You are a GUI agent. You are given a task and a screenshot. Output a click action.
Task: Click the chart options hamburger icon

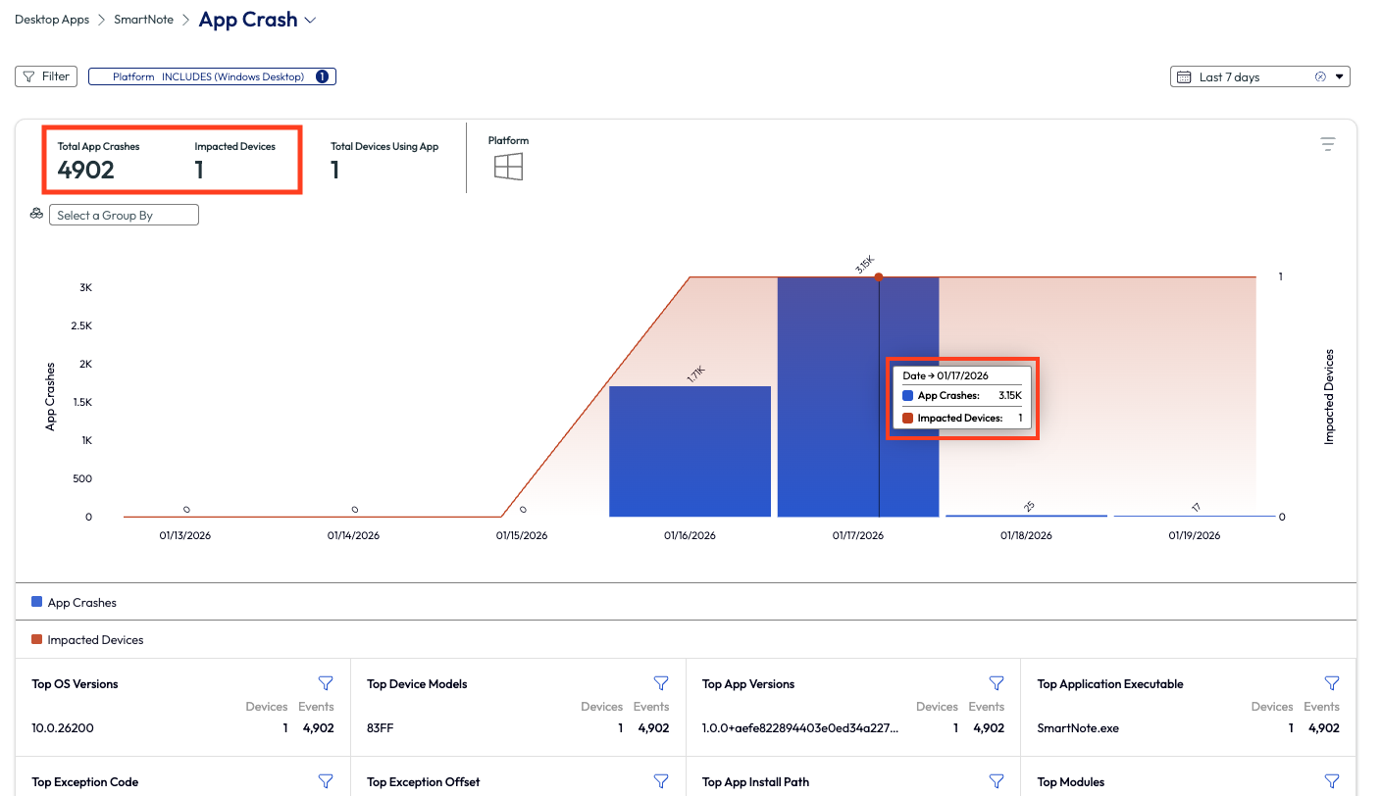coord(1327,143)
